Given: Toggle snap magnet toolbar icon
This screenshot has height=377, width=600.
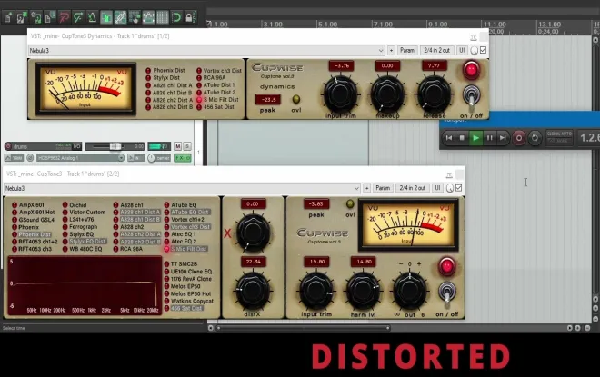Looking at the screenshot, I should 176,17.
